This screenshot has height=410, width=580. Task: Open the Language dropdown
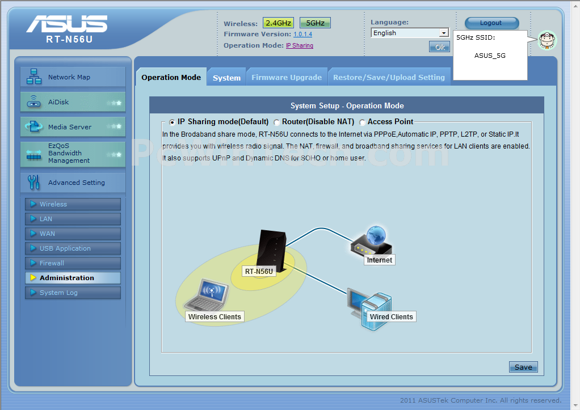[410, 33]
